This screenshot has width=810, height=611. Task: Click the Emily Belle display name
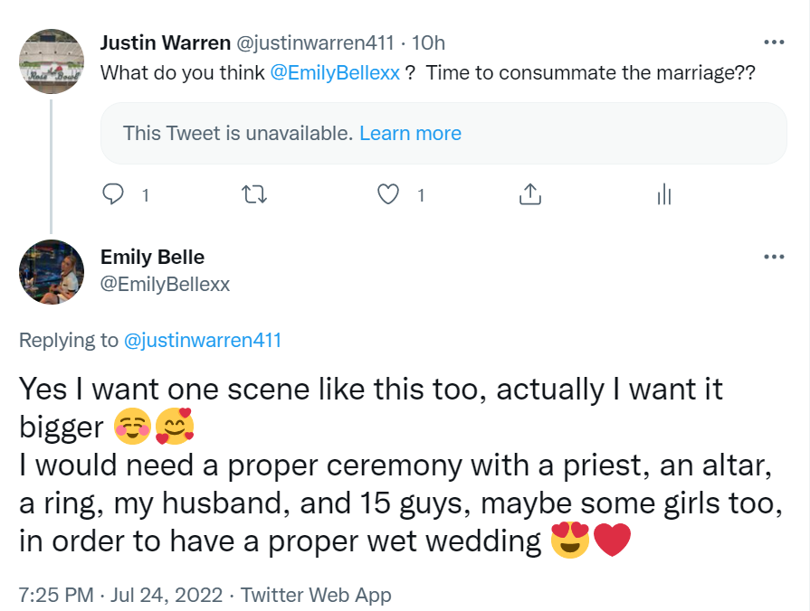click(x=152, y=257)
